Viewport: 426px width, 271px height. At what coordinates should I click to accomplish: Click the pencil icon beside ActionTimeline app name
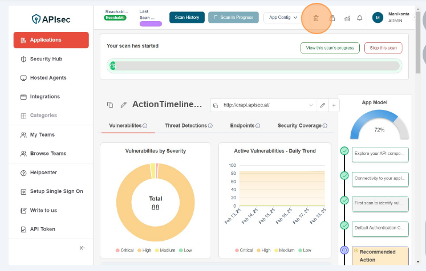point(124,105)
